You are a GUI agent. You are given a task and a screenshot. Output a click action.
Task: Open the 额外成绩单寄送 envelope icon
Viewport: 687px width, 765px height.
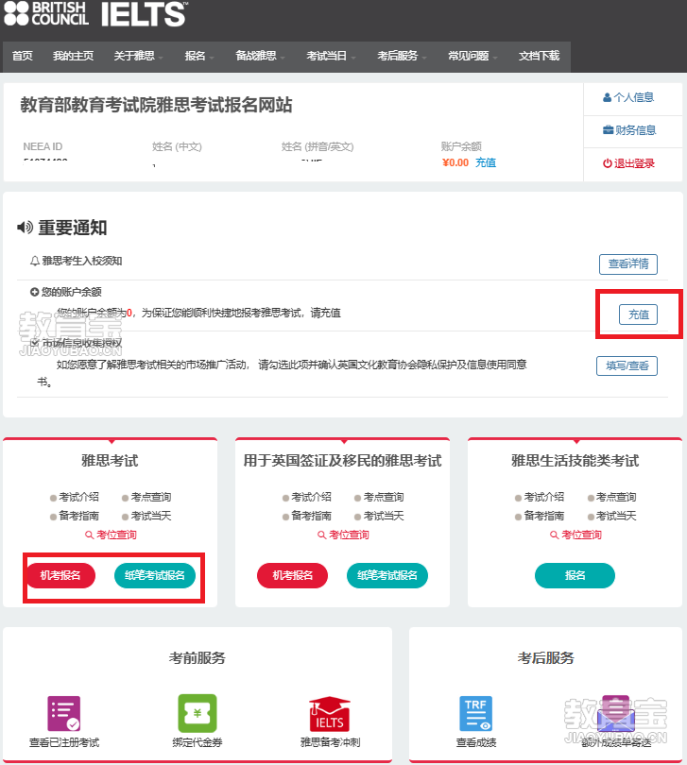(616, 713)
